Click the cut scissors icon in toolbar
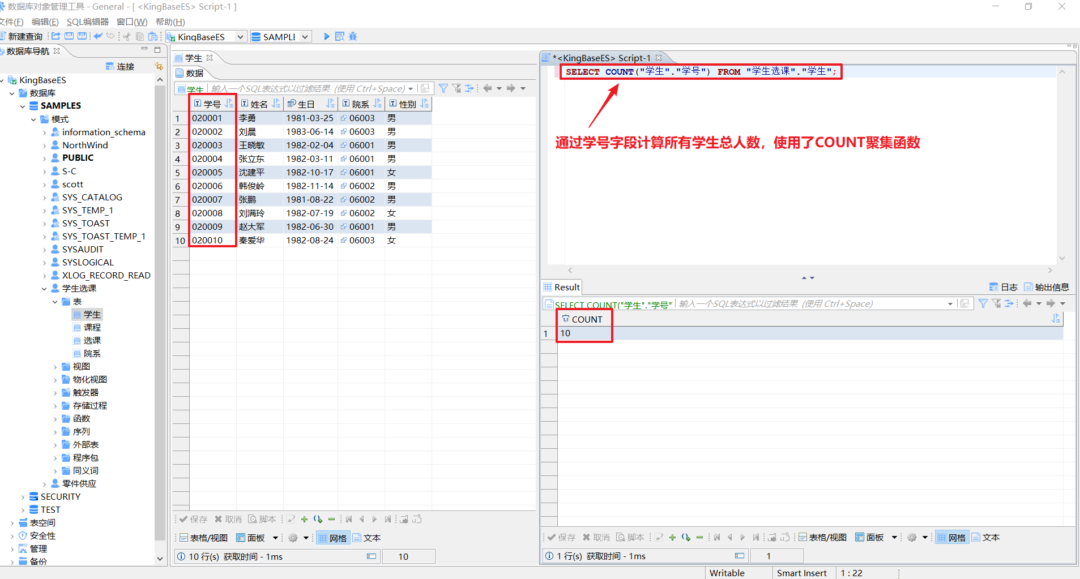The image size is (1080, 579). 127,36
